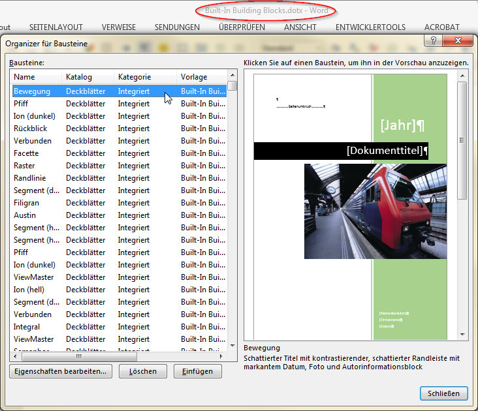The width and height of the screenshot is (478, 411).
Task: Switch to the ENTWICKLERTOOLS tab
Action: coord(370,27)
